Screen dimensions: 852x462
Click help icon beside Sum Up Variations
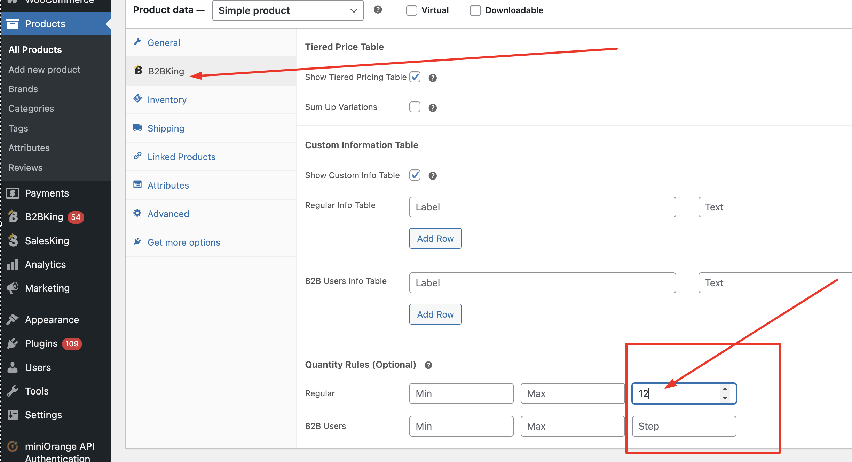[x=433, y=108]
